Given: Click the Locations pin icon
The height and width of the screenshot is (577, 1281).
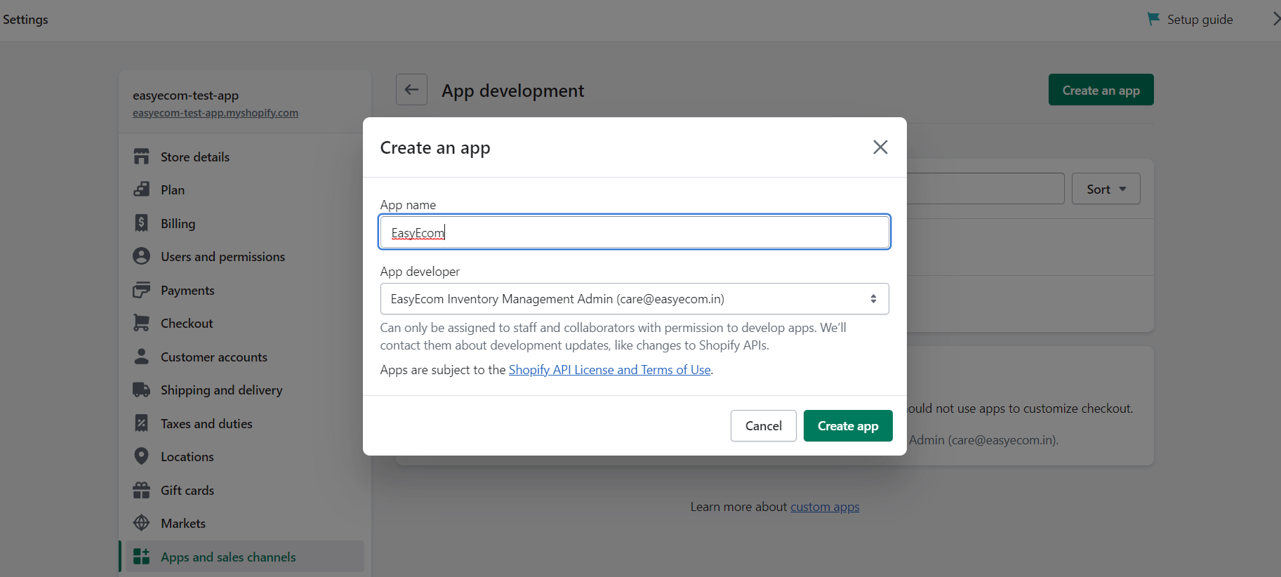Looking at the screenshot, I should pos(141,456).
